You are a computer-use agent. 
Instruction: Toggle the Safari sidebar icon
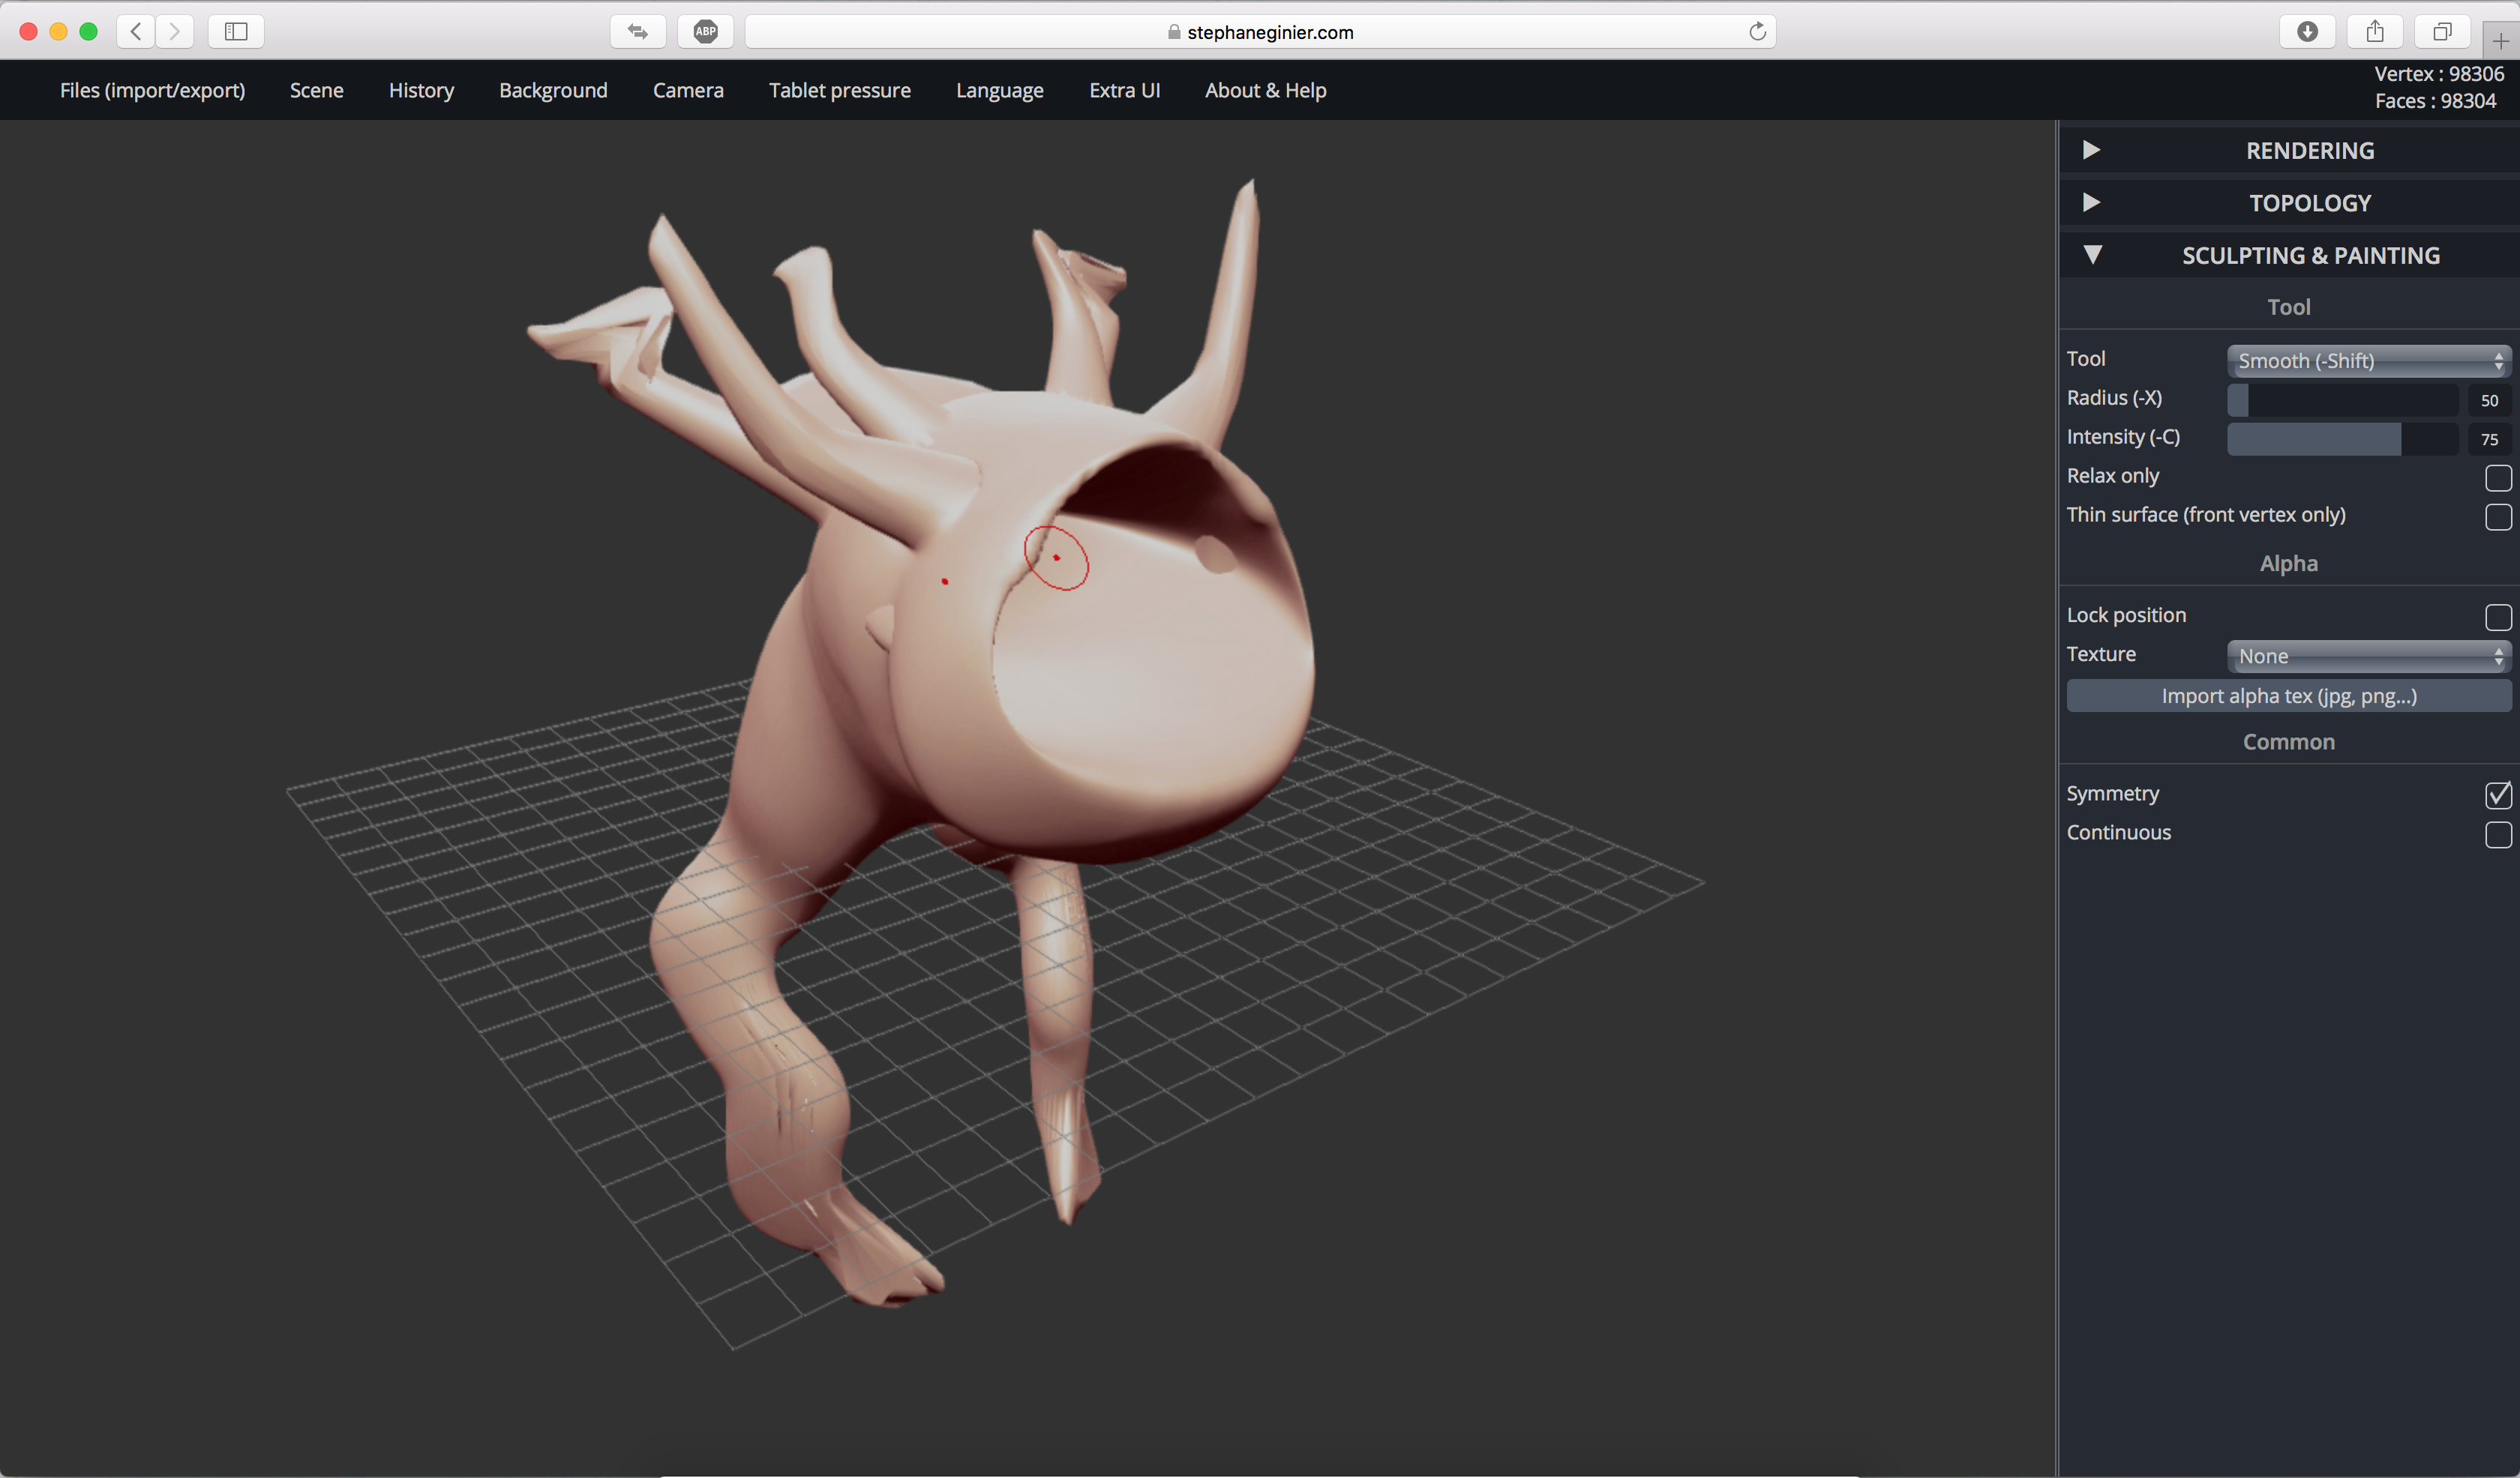click(236, 31)
